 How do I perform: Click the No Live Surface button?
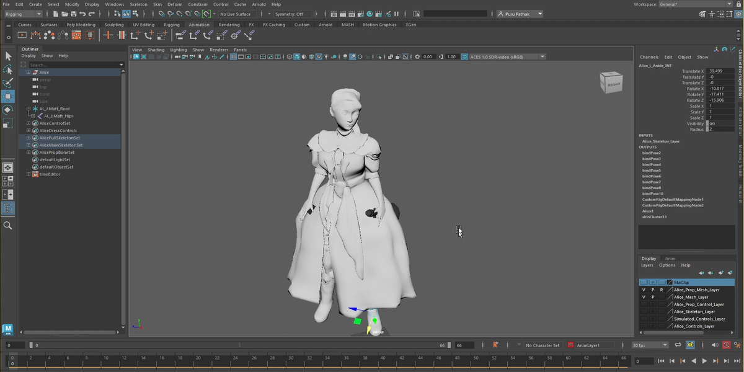[236, 14]
